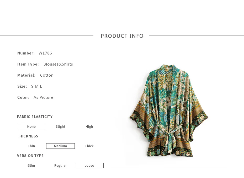This screenshot has height=178, width=244.
Task: Choose Regular version type
Action: point(61,166)
